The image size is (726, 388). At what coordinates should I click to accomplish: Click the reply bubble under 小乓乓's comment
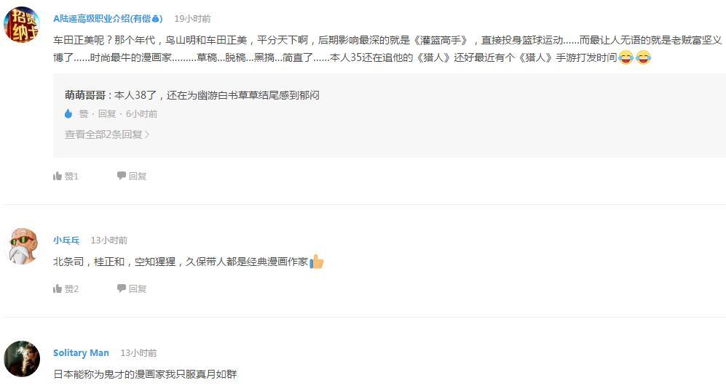pyautogui.click(x=122, y=288)
